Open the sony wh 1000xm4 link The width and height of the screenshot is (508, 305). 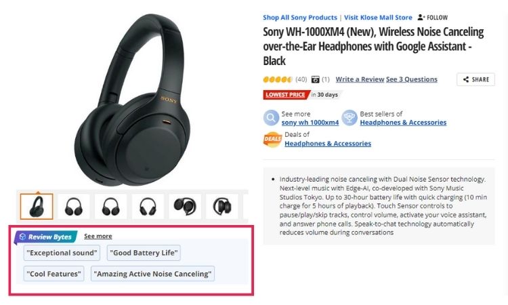(x=310, y=123)
